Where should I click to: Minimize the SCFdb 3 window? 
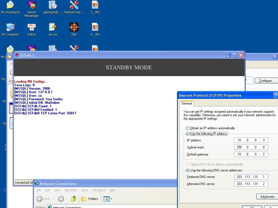[229, 55]
